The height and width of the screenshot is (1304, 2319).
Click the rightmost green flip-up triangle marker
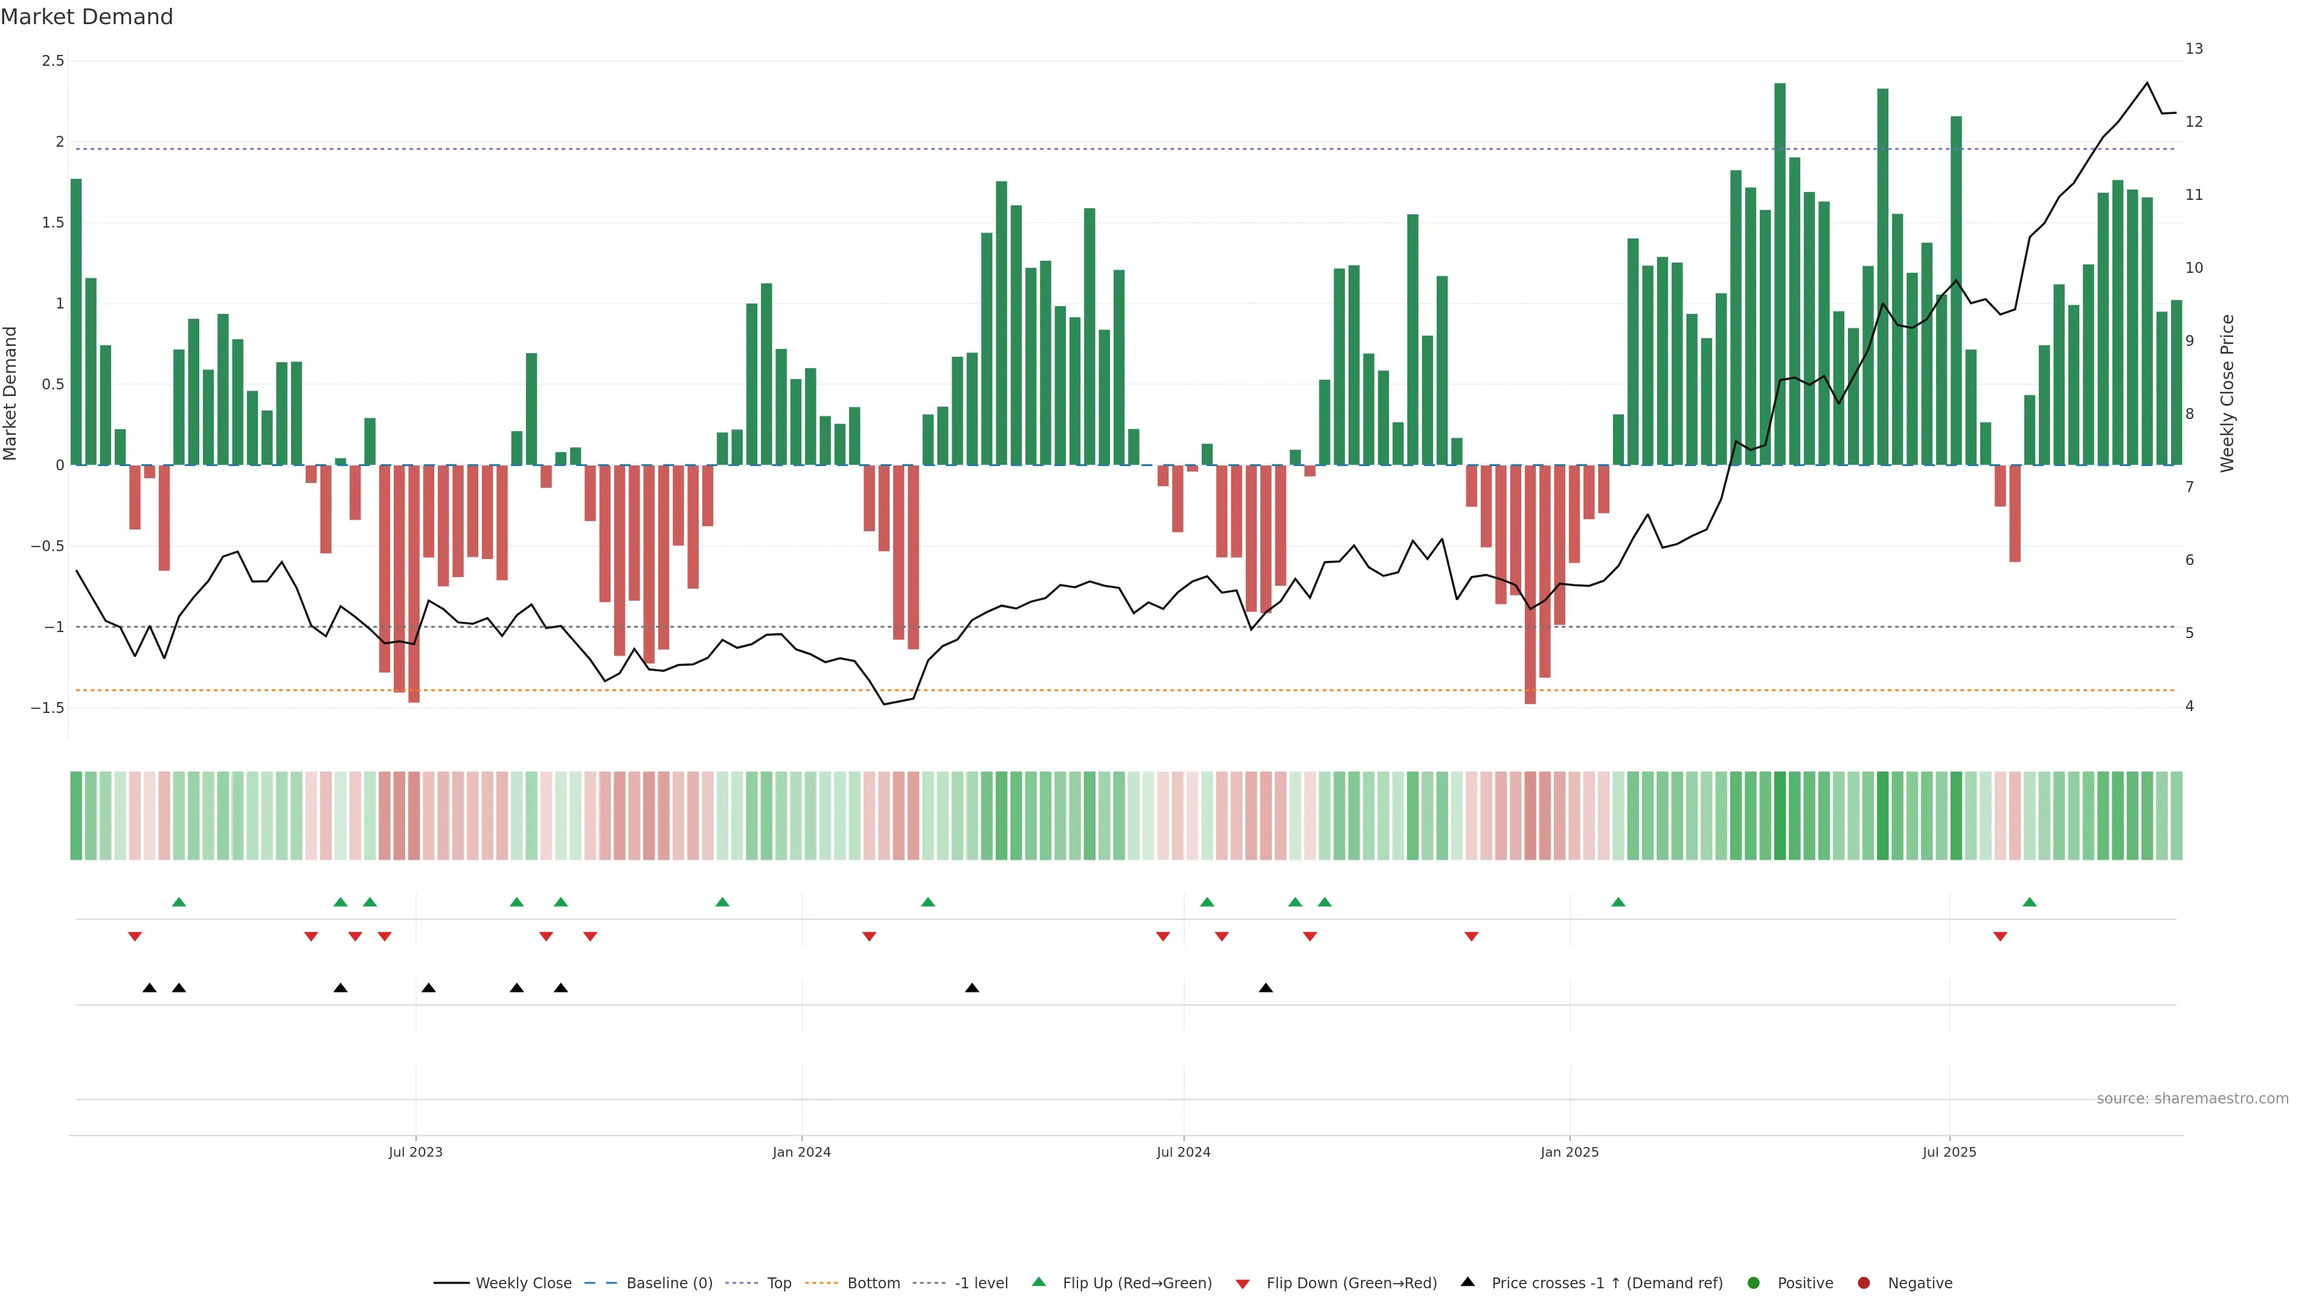(2029, 903)
